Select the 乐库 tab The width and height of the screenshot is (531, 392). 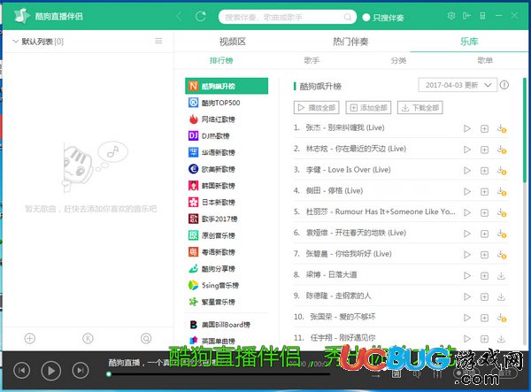pos(469,42)
